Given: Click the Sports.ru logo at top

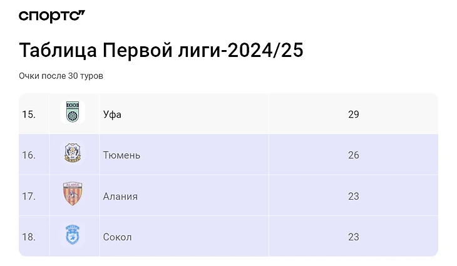Looking at the screenshot, I should click(x=52, y=17).
